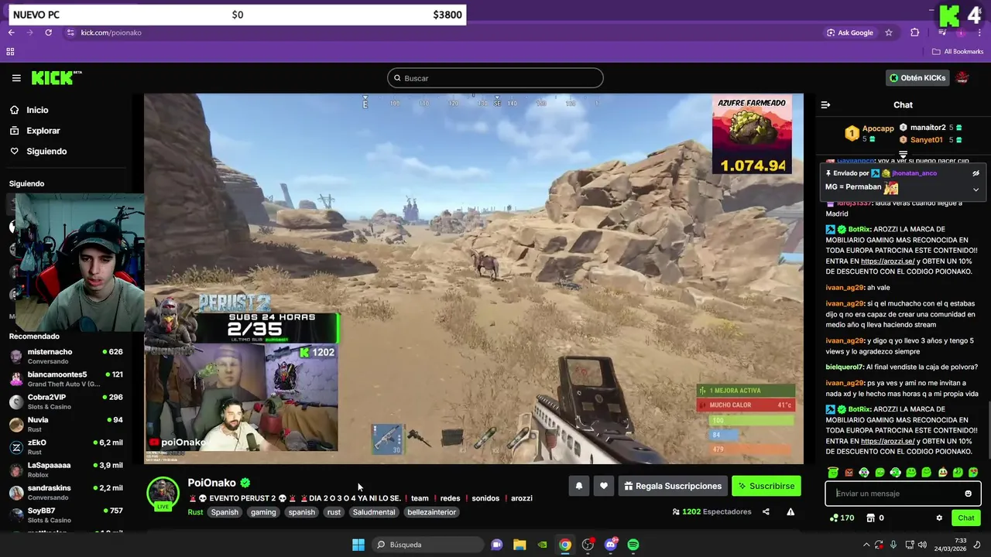Open recommended channel sandraskins

[x=66, y=492]
